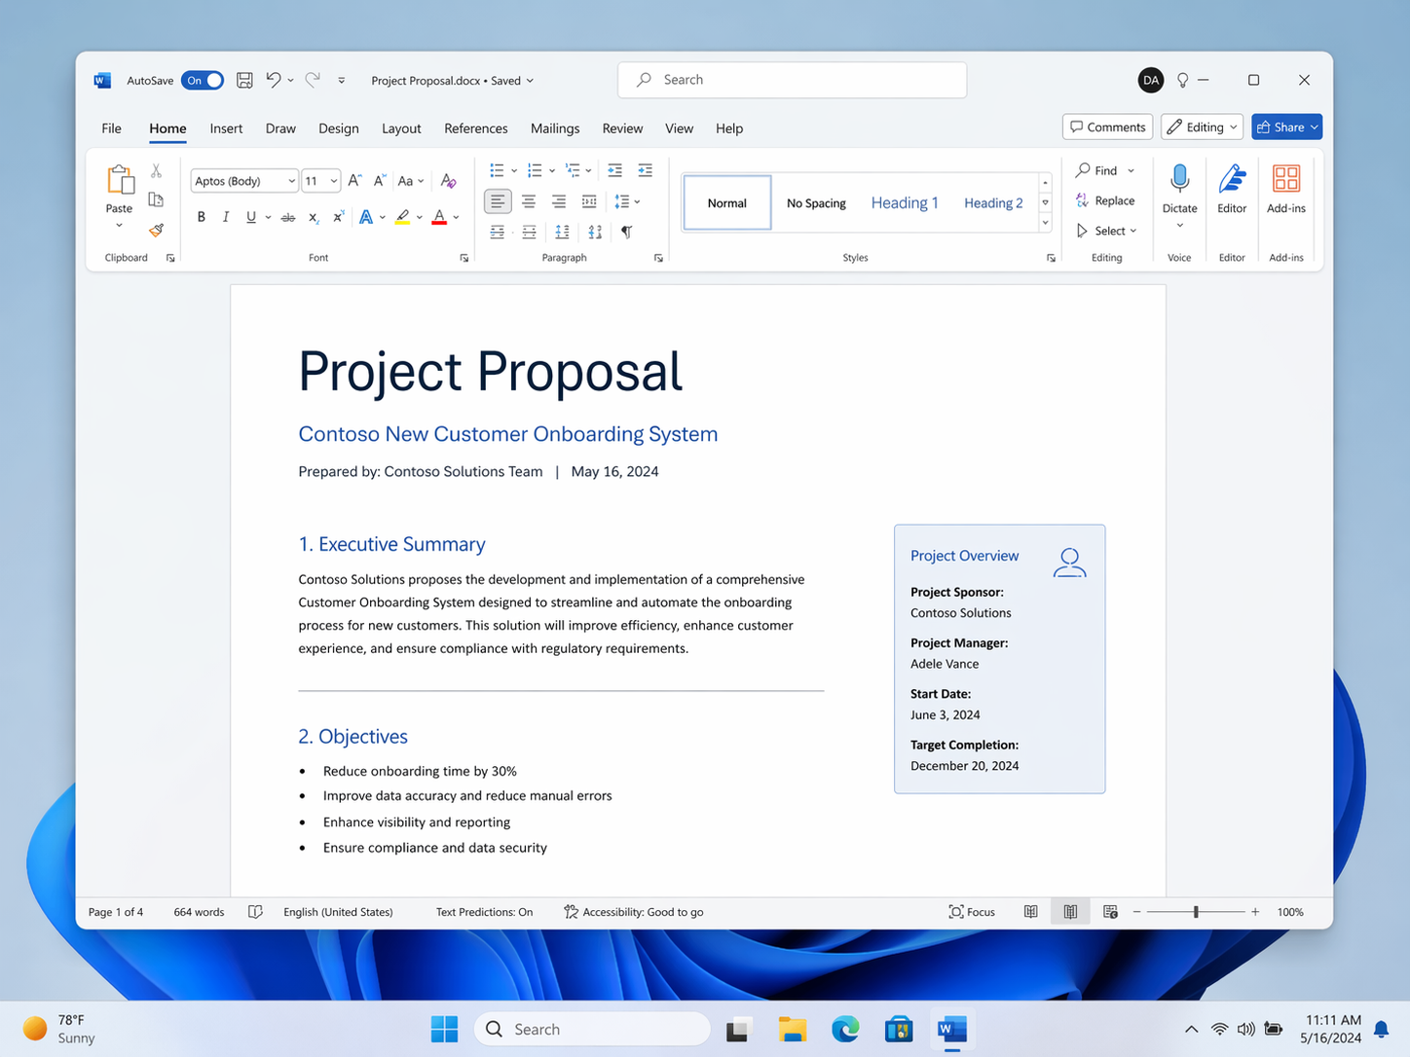This screenshot has height=1057, width=1410.
Task: Open the File menu
Action: (x=112, y=128)
